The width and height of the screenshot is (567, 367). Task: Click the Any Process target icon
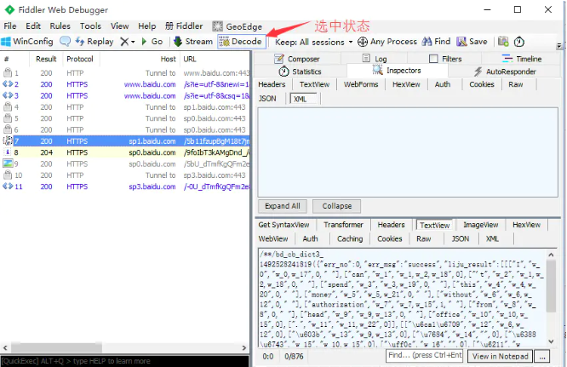pyautogui.click(x=363, y=42)
